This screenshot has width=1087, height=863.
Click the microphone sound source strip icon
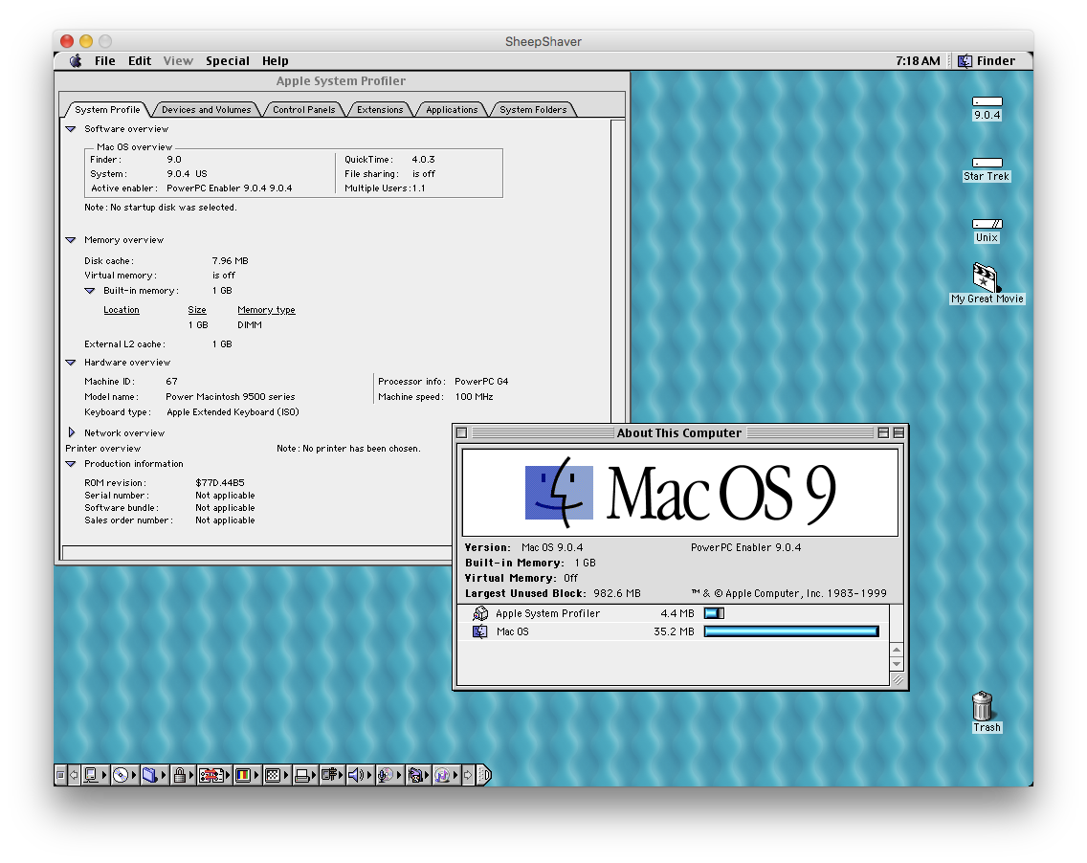click(x=387, y=774)
